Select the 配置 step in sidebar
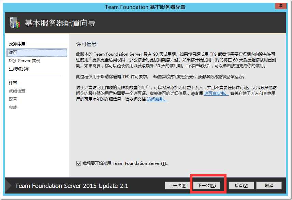The width and height of the screenshot is (292, 200). pyautogui.click(x=13, y=99)
